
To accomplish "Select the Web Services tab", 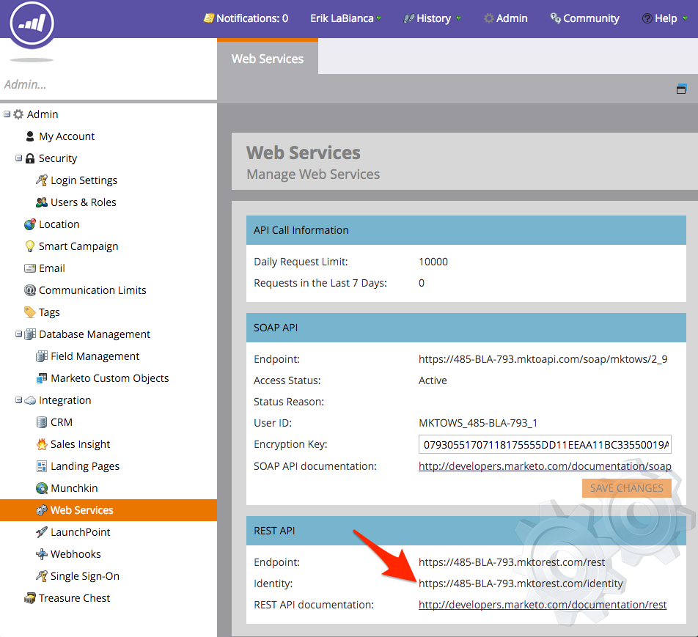I will [268, 59].
